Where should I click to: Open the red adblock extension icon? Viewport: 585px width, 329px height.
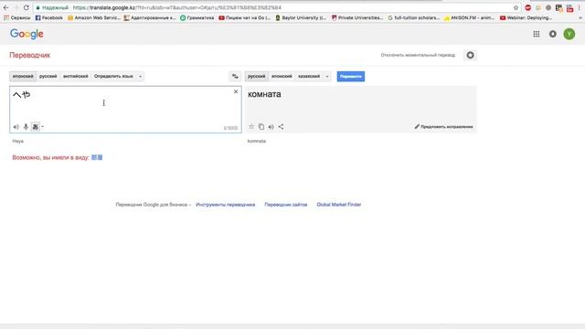pos(527,7)
